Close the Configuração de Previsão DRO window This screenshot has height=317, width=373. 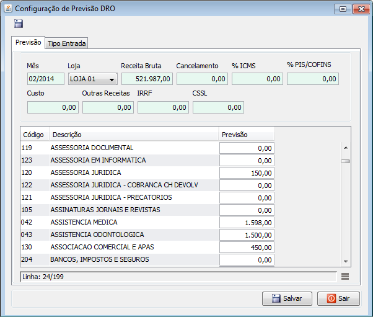[361, 9]
